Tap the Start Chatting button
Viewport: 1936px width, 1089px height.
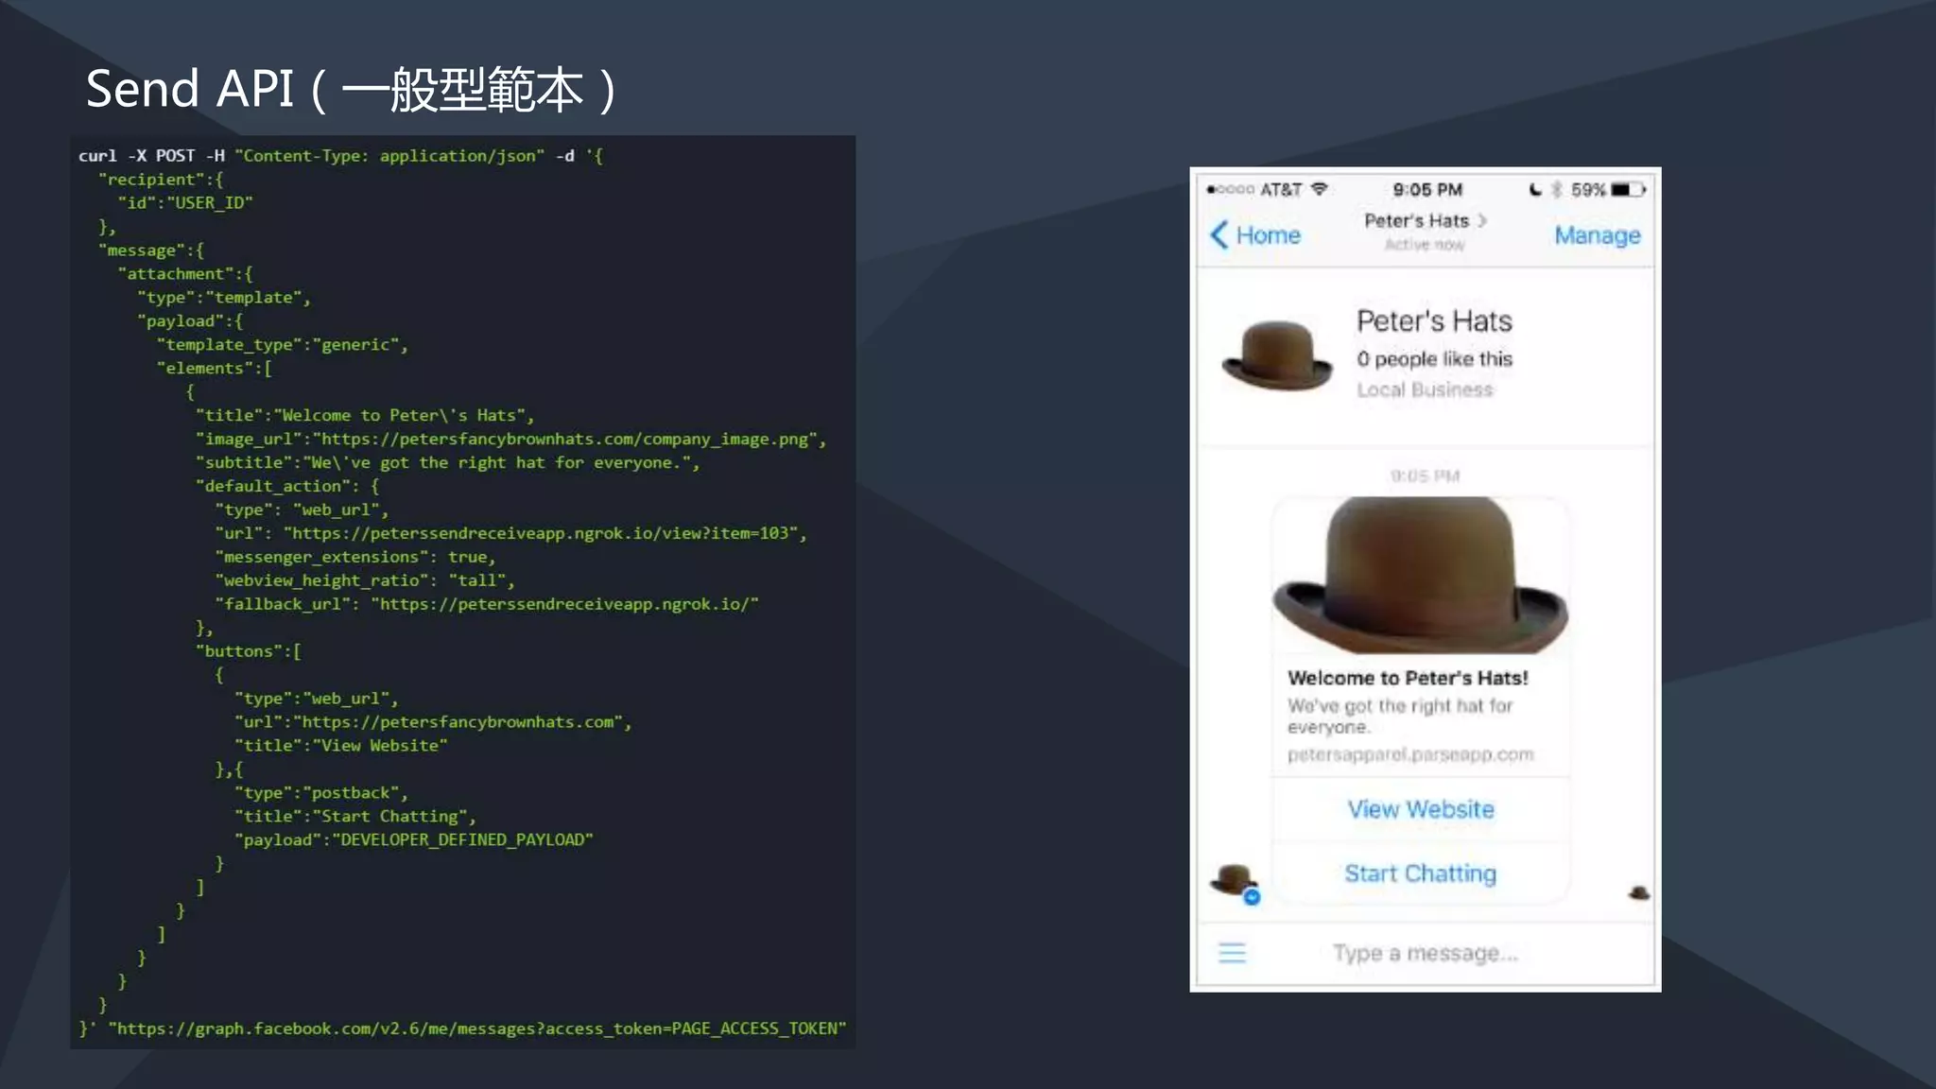pyautogui.click(x=1421, y=873)
